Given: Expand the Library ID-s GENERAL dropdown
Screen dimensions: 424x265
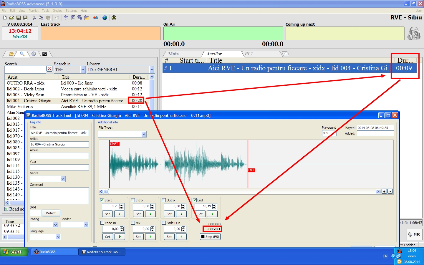Looking at the screenshot, I should [152, 70].
